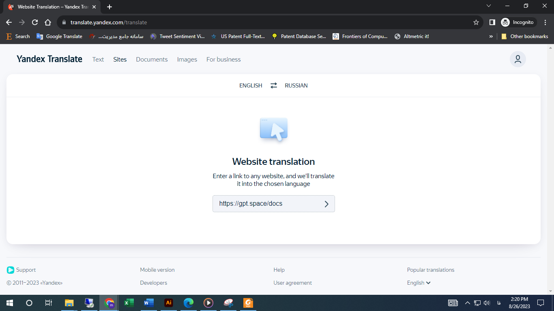Reload the page

pyautogui.click(x=35, y=22)
